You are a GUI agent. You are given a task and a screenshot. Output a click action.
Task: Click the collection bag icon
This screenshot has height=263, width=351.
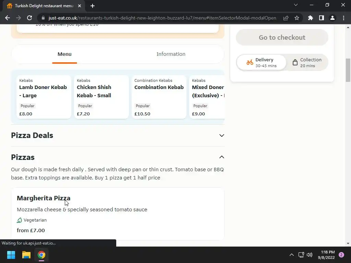[x=295, y=62]
